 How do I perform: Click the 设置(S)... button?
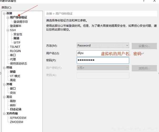(x=144, y=46)
